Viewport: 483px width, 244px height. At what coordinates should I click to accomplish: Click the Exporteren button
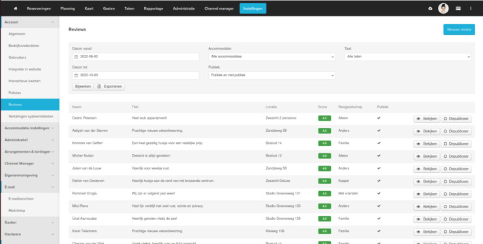pos(110,87)
